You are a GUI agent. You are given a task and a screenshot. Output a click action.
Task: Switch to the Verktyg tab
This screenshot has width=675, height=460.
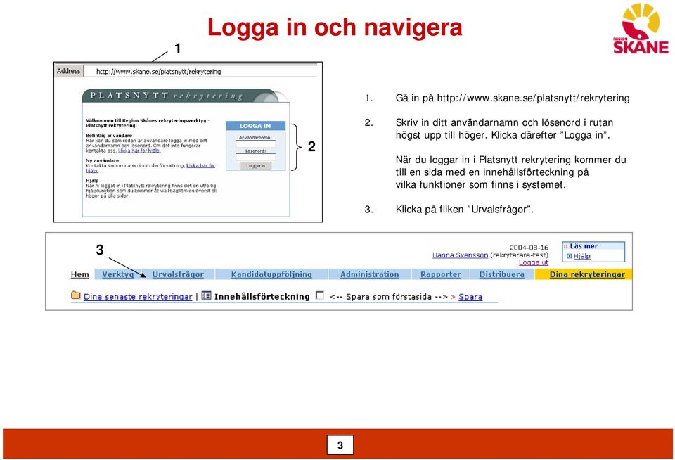[x=117, y=274]
